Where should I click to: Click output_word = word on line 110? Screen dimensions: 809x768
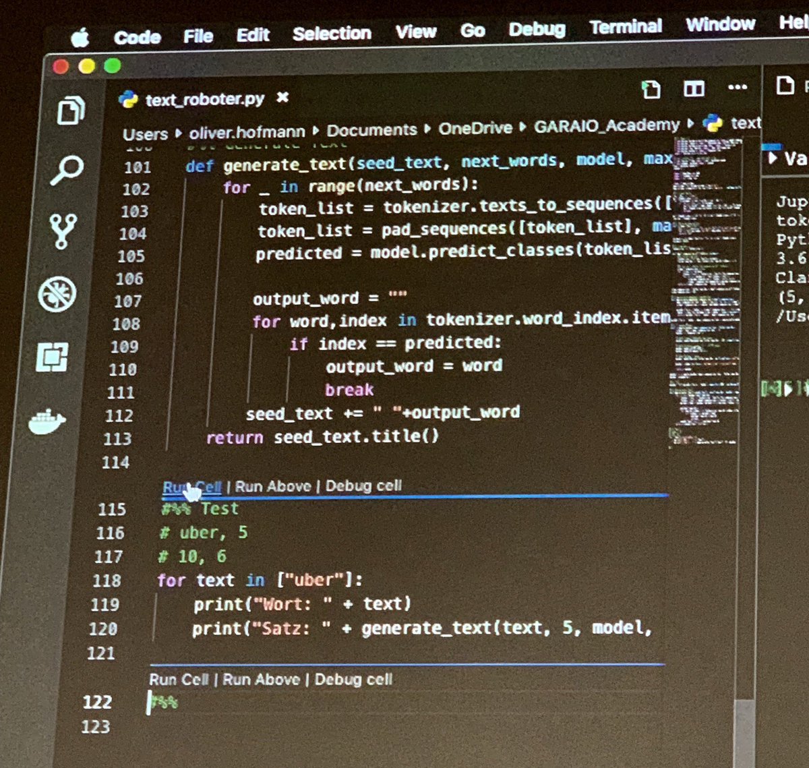414,366
